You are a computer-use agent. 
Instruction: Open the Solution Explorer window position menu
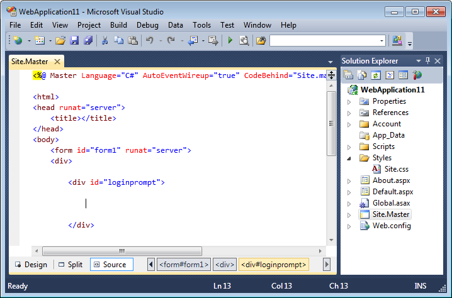click(419, 61)
